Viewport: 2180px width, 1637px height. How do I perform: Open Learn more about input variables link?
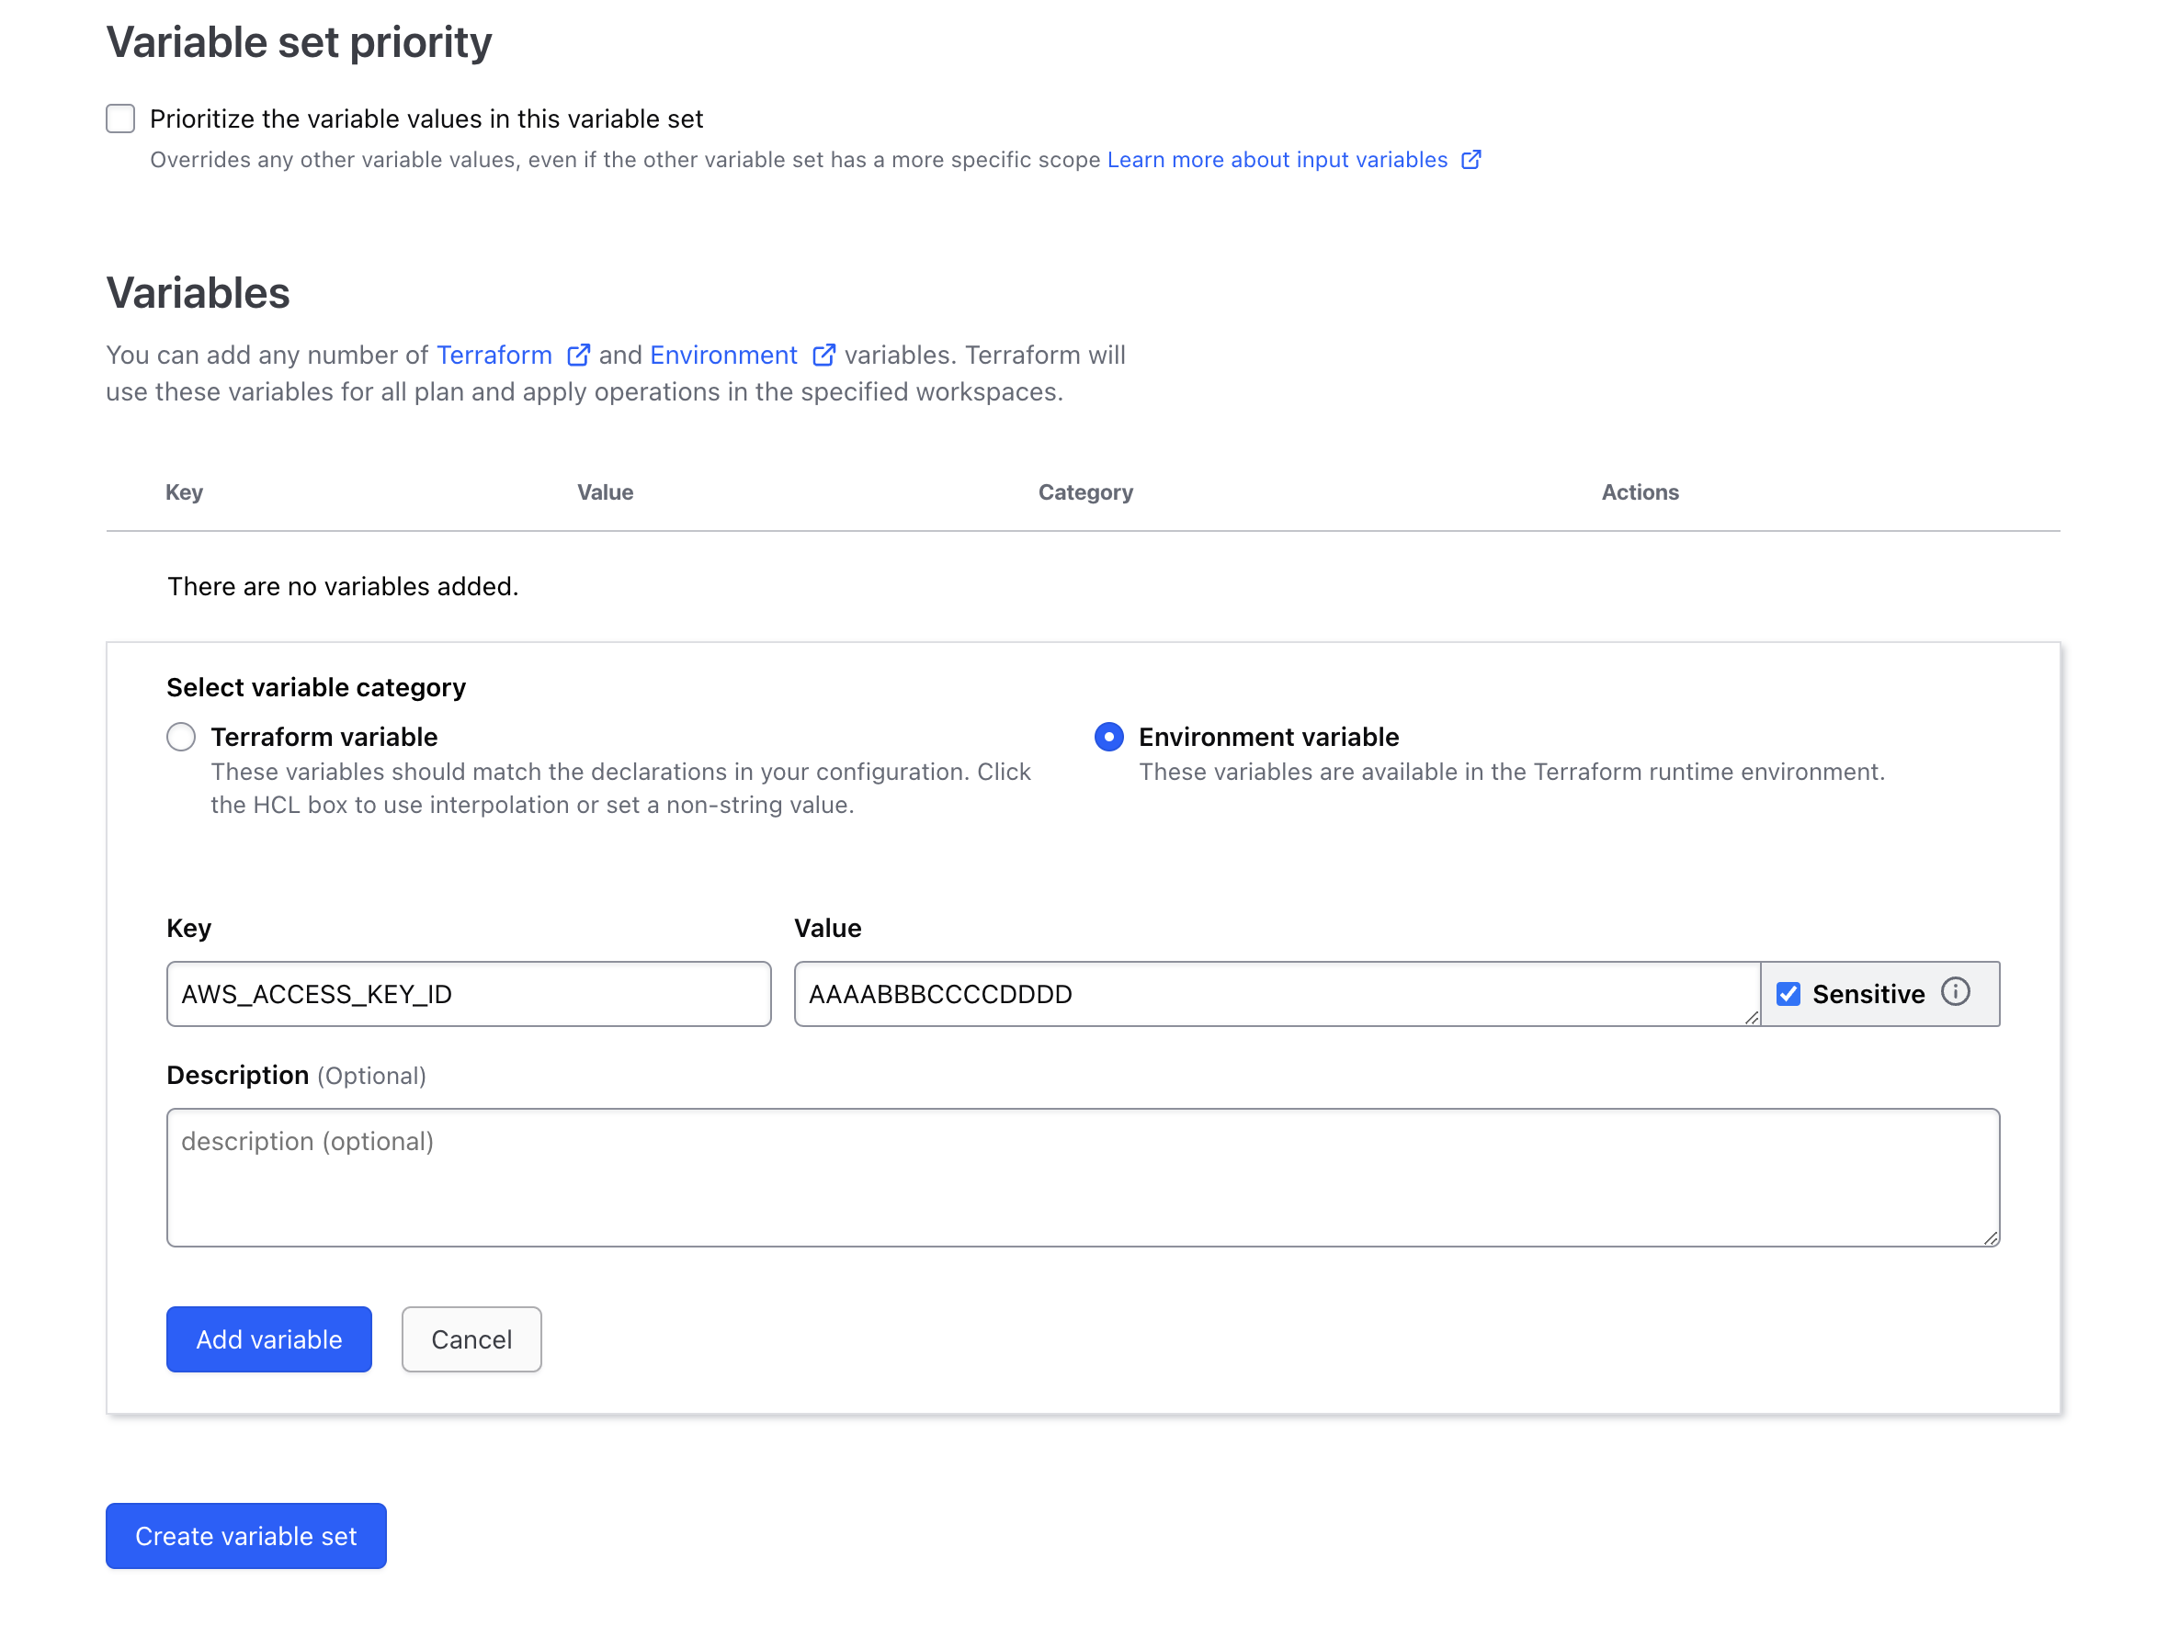[1277, 160]
